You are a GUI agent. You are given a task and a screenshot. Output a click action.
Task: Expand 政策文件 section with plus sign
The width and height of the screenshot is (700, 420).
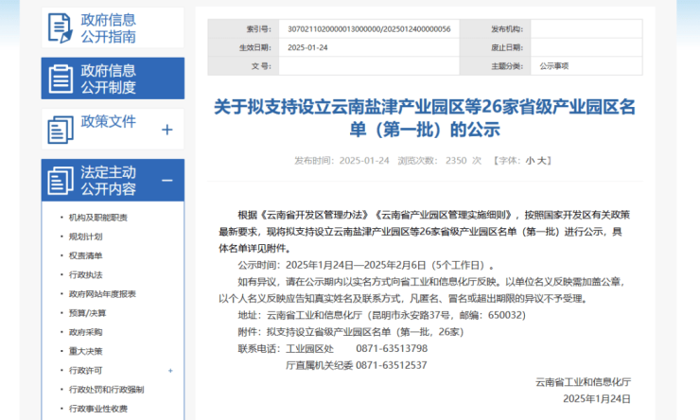[x=167, y=130]
